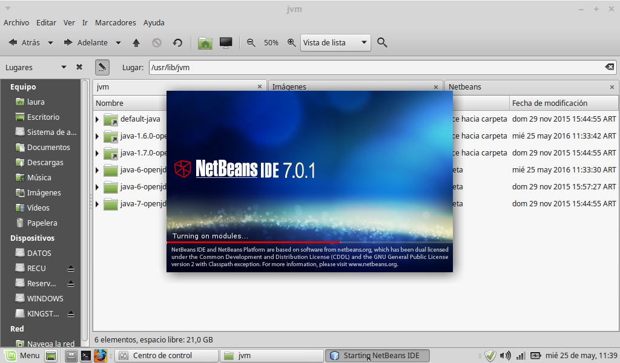Open the Atrás history dropdown arrow

click(x=51, y=43)
